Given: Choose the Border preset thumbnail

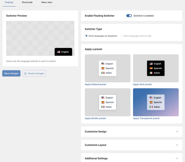Looking at the screenshot, I should coord(108,102).
